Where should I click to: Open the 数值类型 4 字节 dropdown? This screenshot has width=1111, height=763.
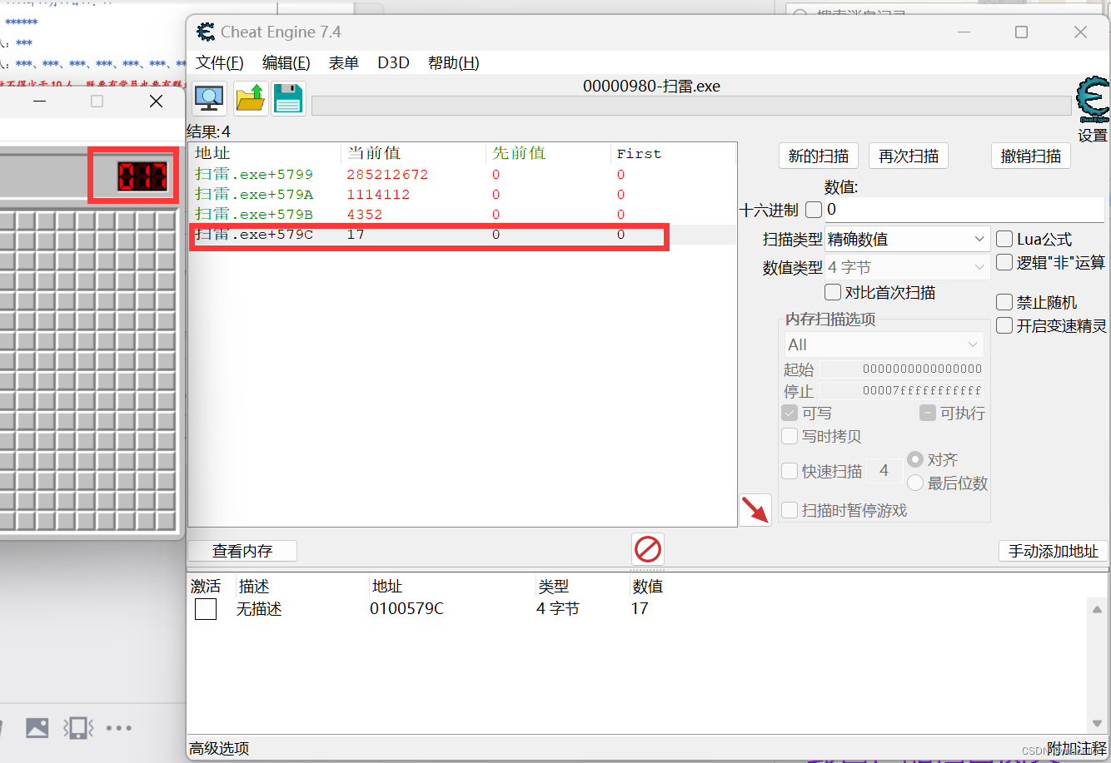pyautogui.click(x=907, y=267)
